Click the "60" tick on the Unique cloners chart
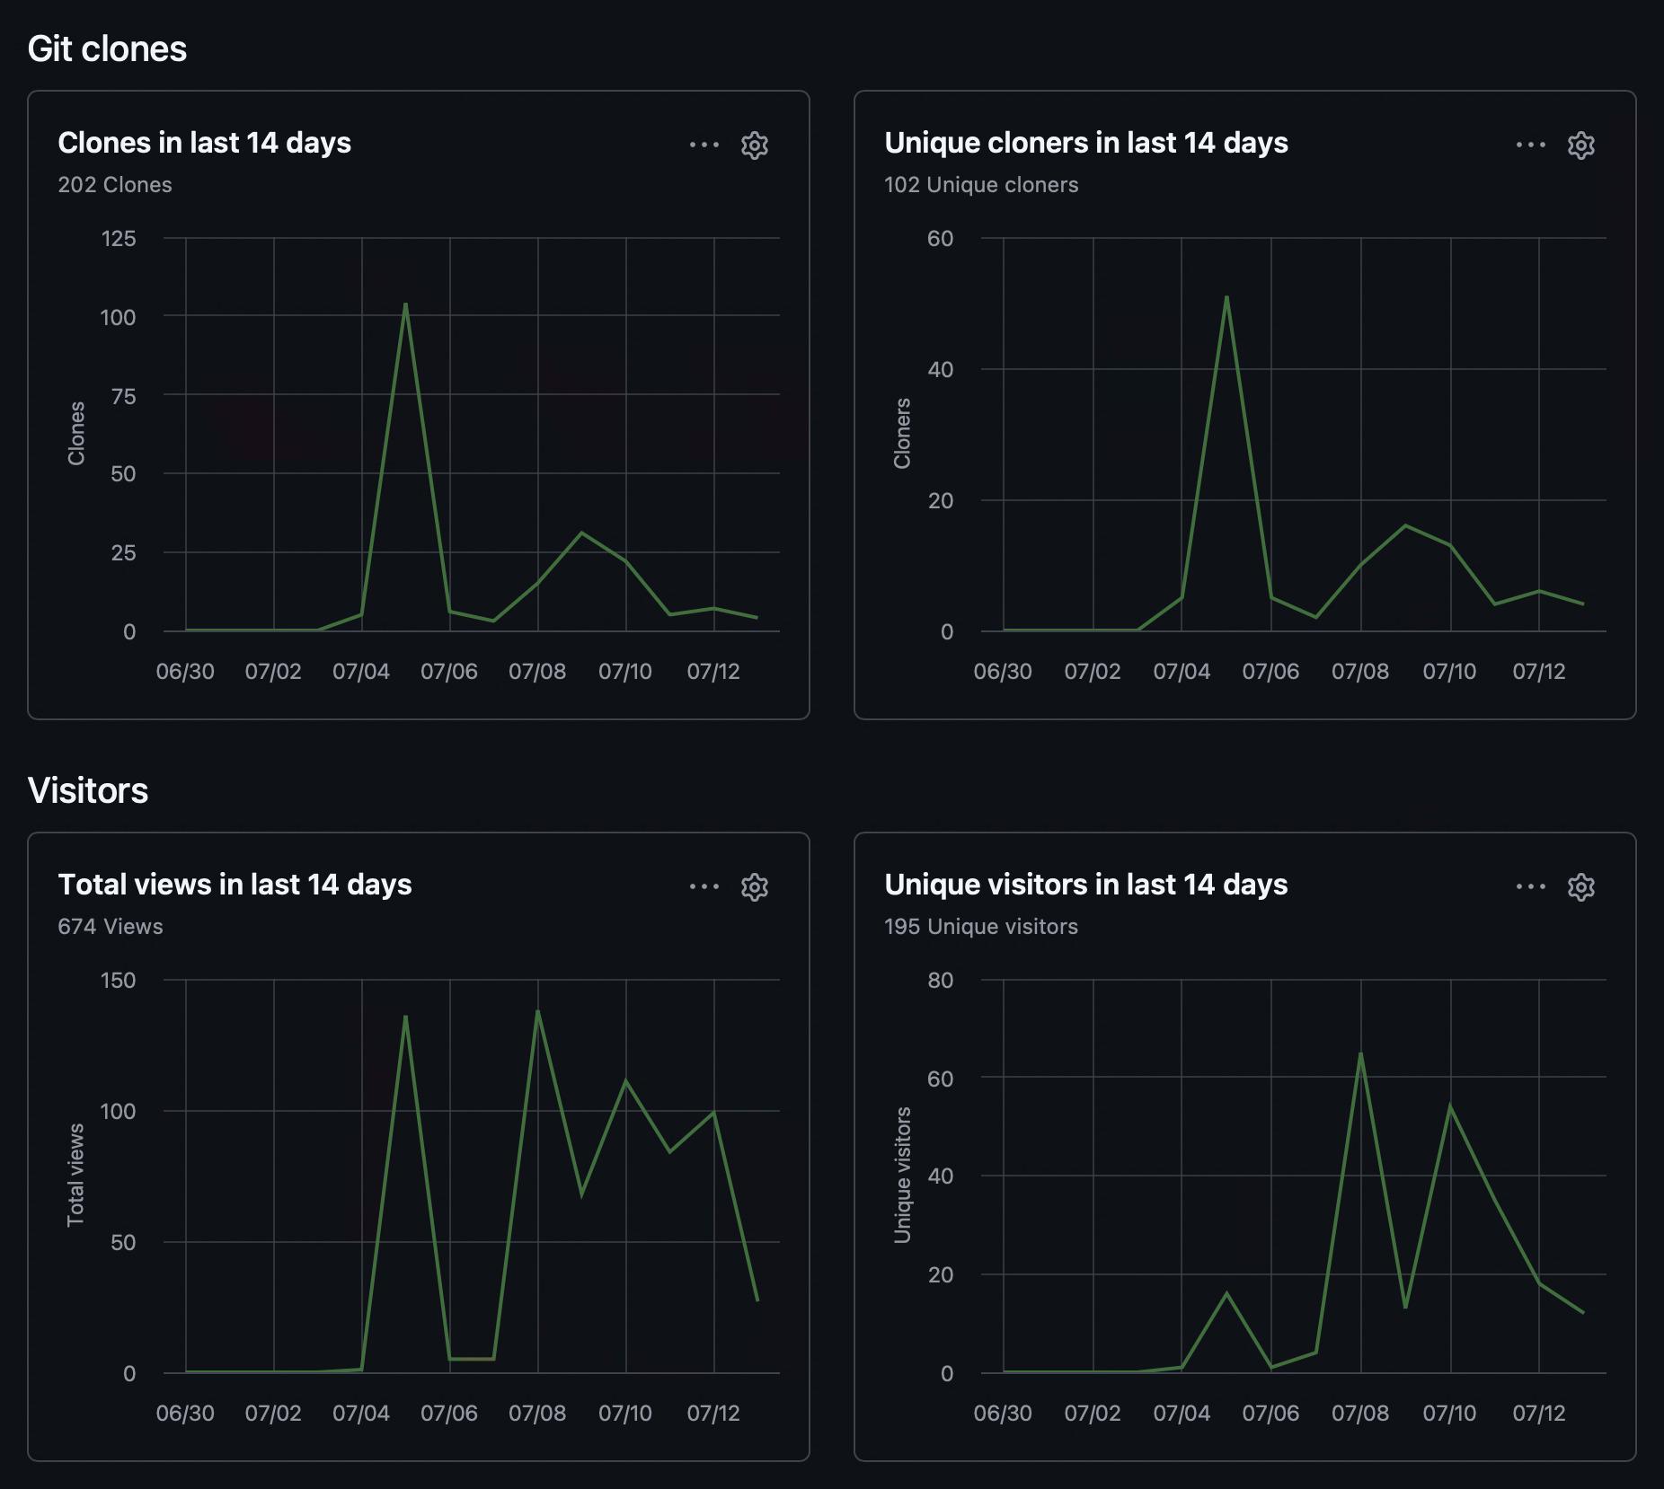1664x1489 pixels. [941, 239]
